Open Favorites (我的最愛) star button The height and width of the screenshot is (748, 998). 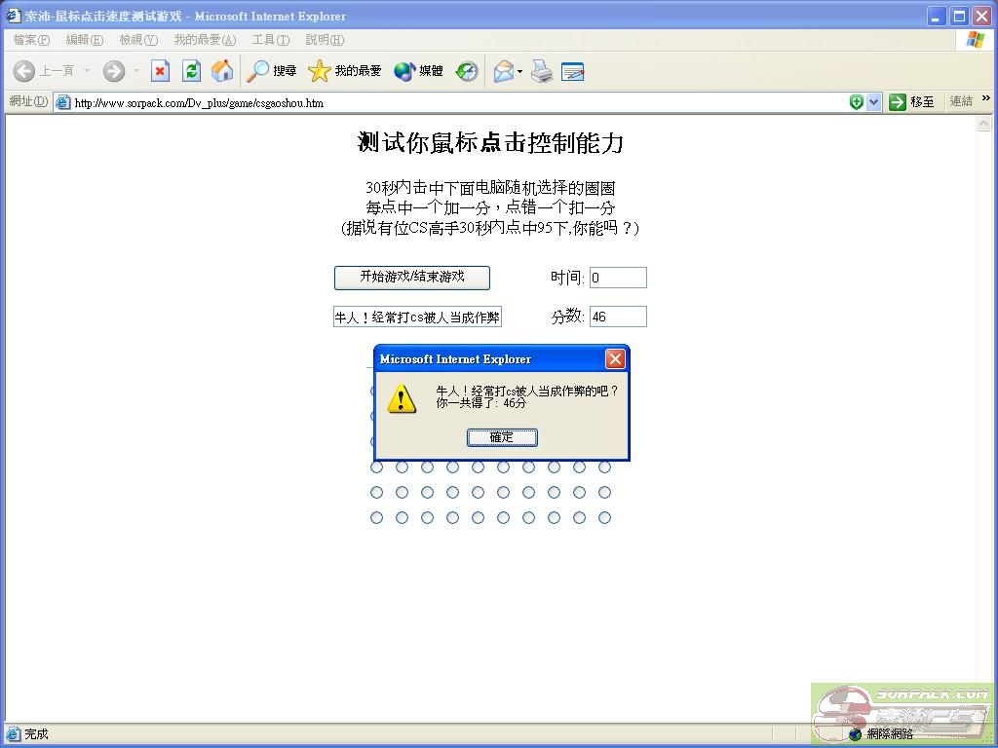click(x=345, y=71)
